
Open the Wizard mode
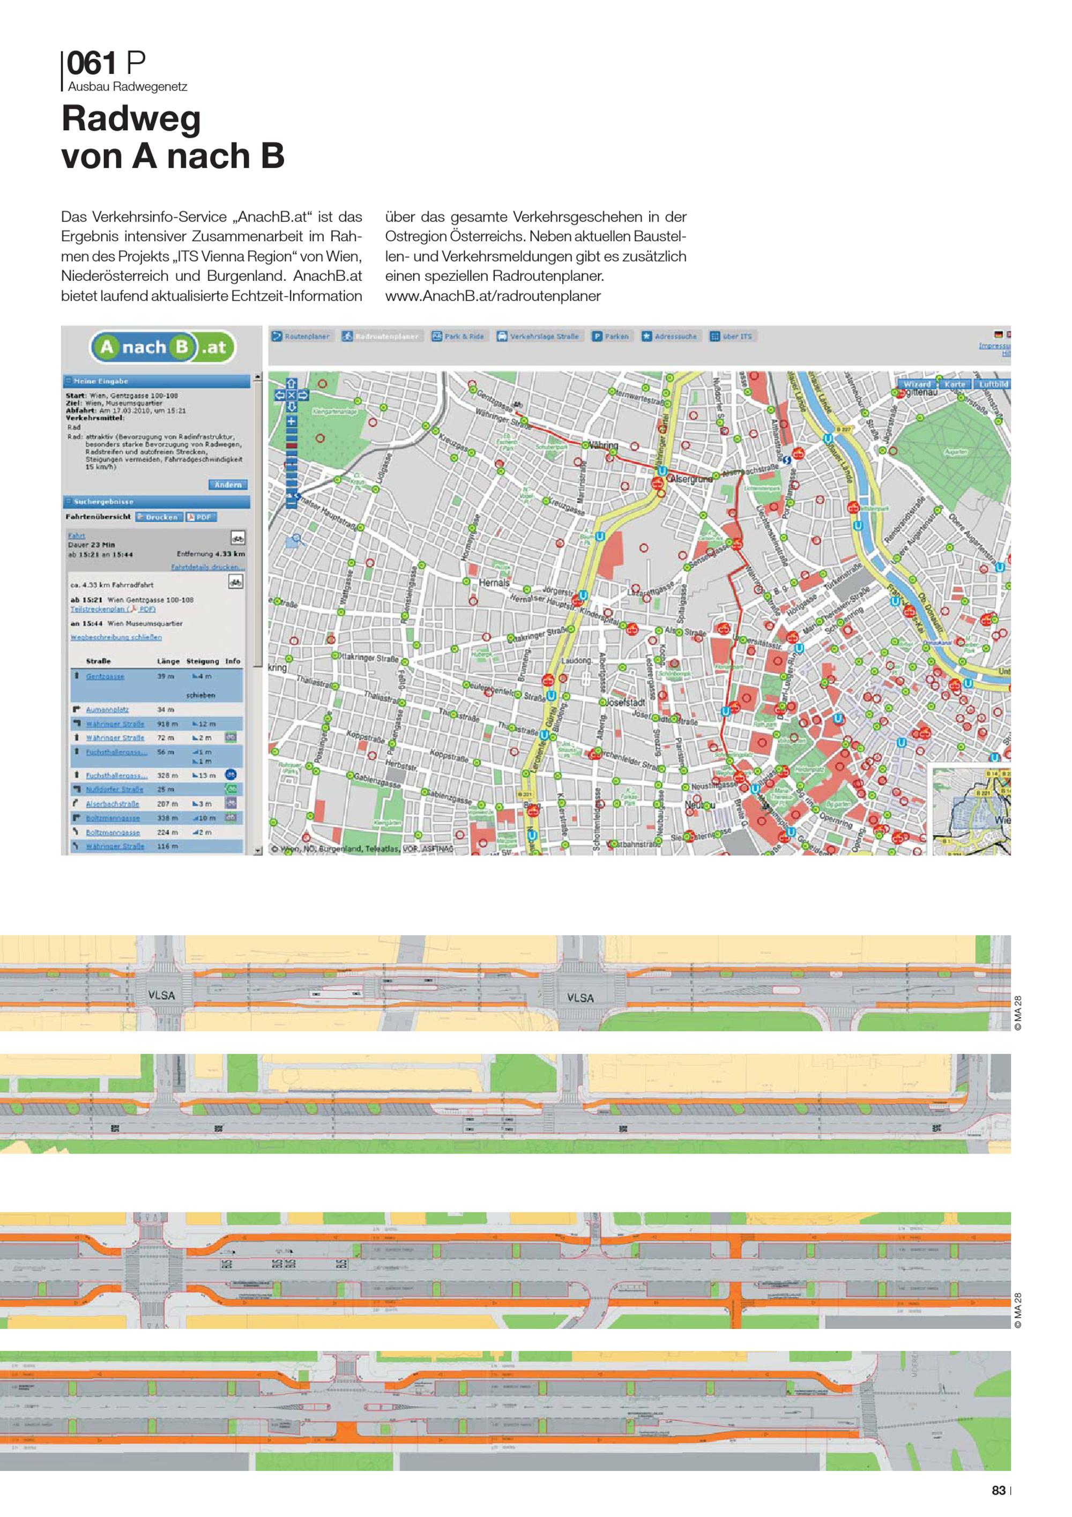click(917, 384)
